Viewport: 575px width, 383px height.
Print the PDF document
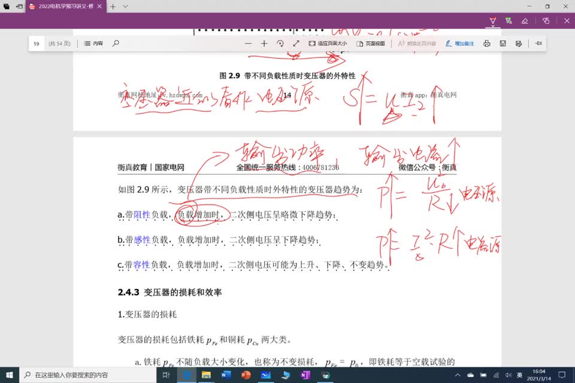click(486, 44)
